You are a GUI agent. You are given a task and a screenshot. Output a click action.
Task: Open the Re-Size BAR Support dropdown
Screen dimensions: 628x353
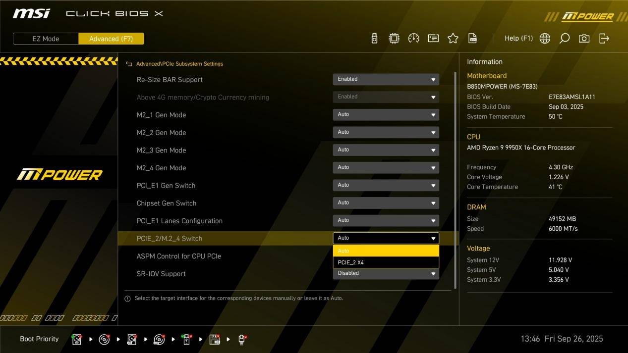pyautogui.click(x=386, y=79)
